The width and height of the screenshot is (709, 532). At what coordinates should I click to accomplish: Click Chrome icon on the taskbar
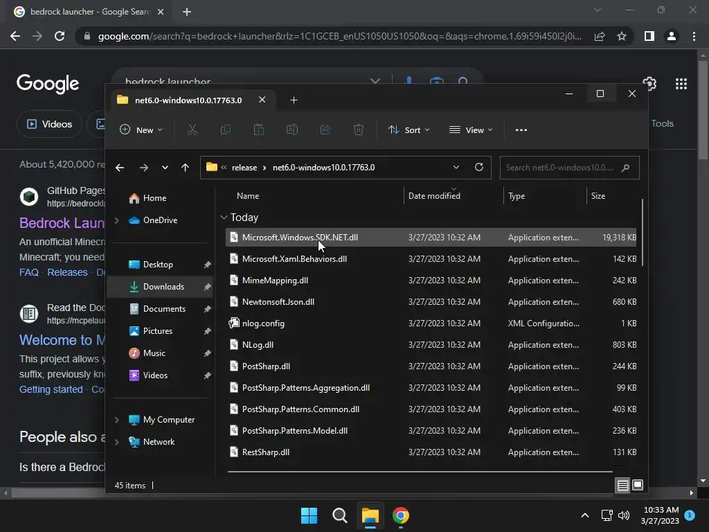[x=401, y=515]
